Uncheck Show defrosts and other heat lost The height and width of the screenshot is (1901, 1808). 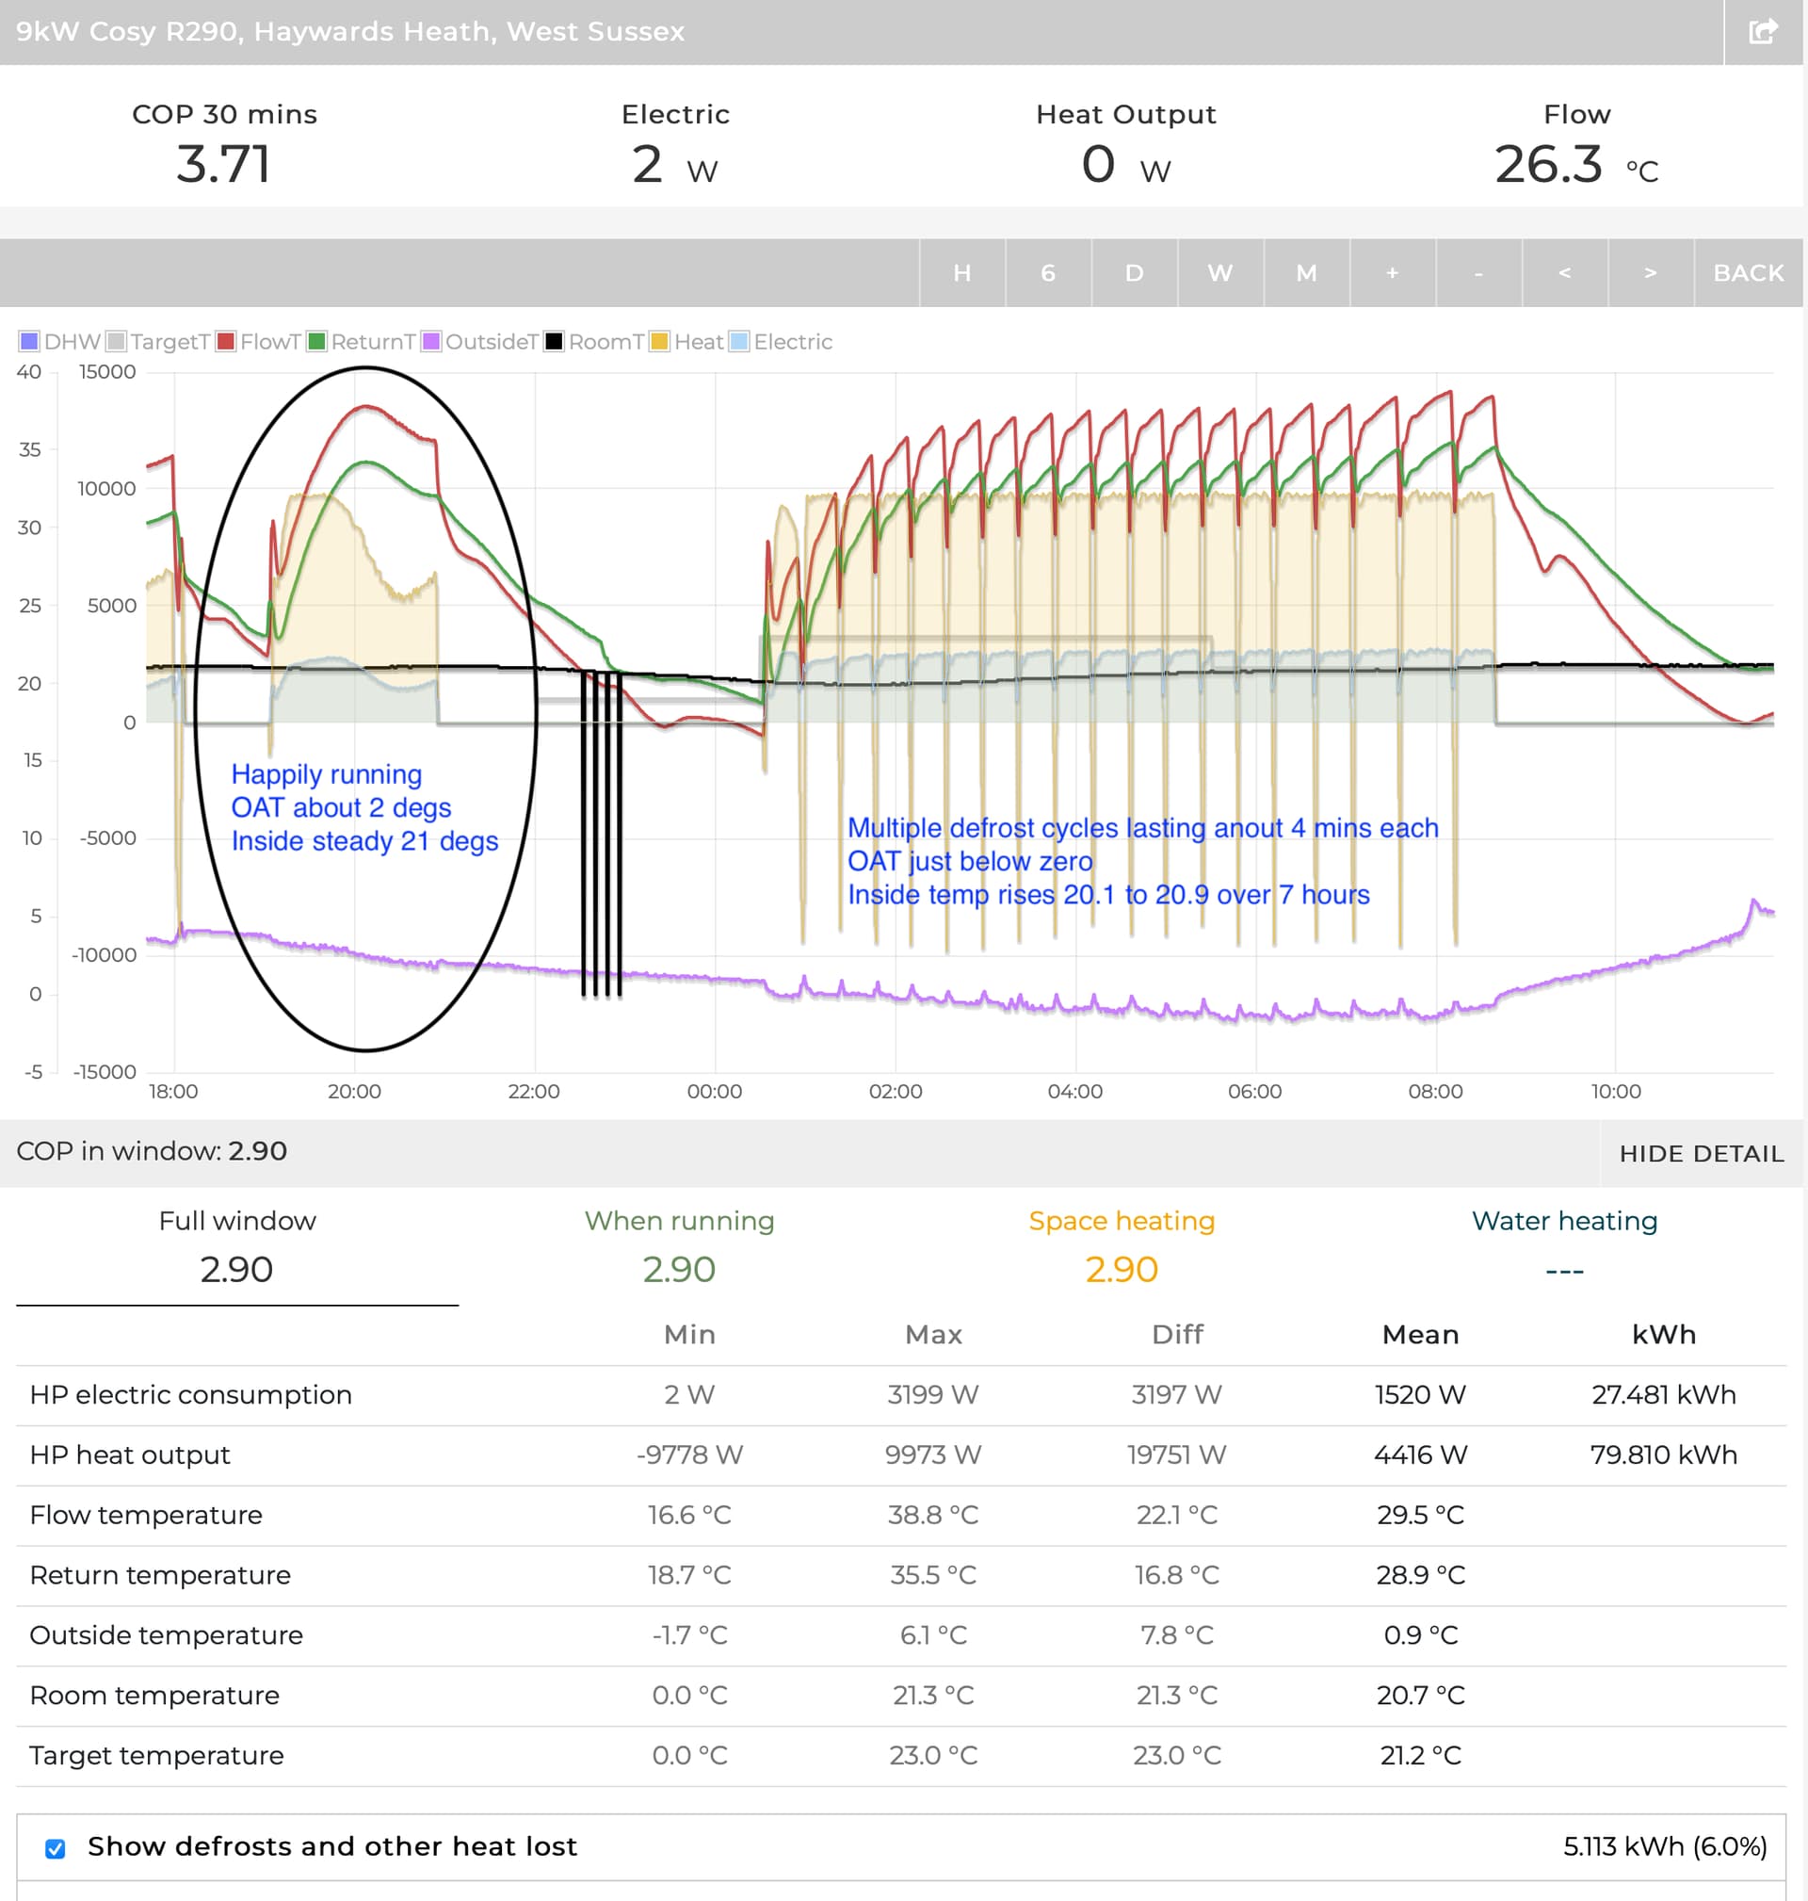[55, 1848]
